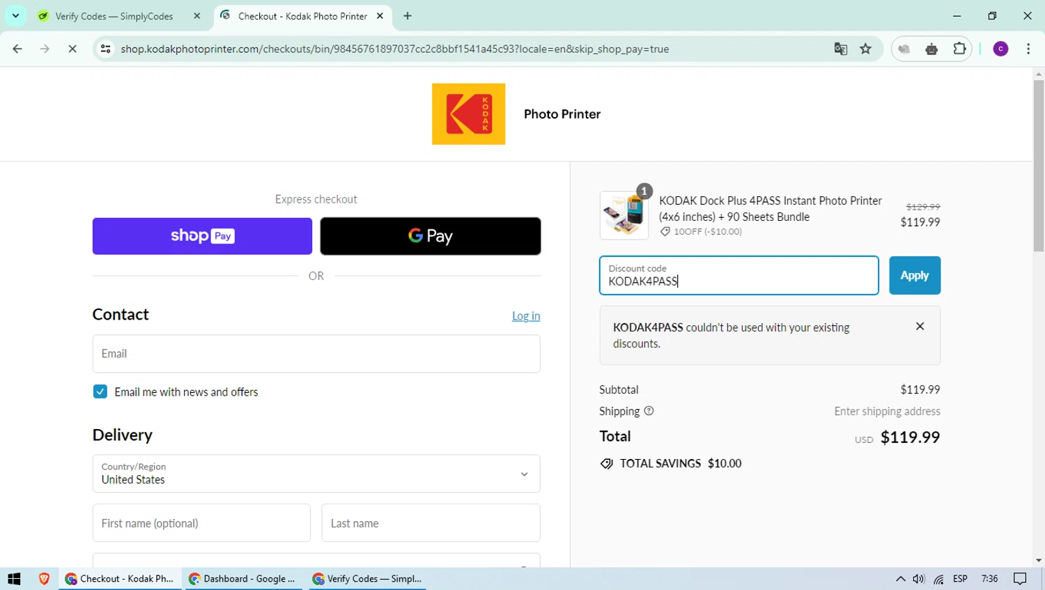
Task: Open Chrome three-dot menu
Action: 1028,49
